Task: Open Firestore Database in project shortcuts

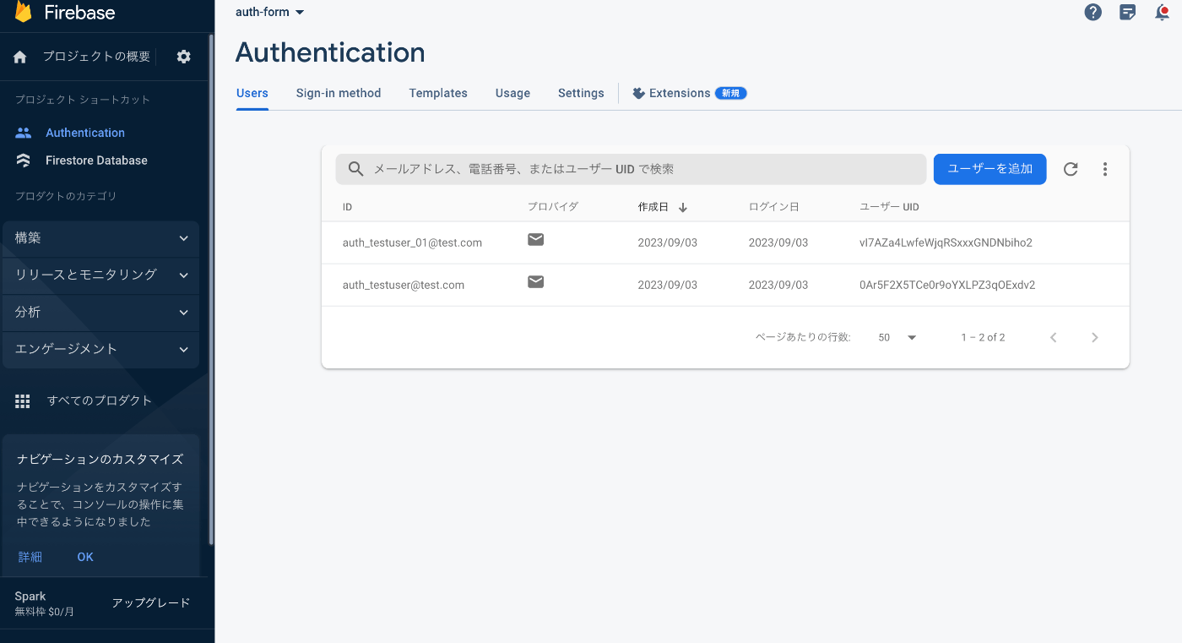Action: coord(96,161)
